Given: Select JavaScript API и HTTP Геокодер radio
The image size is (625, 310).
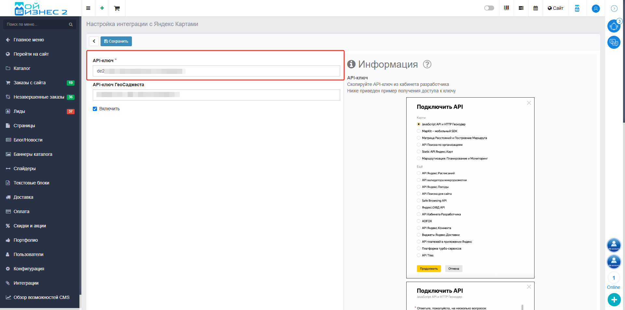Looking at the screenshot, I should tap(419, 124).
